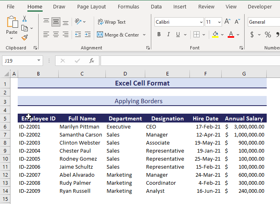
Task: Click the Format Painter brush icon
Action: pos(25,37)
